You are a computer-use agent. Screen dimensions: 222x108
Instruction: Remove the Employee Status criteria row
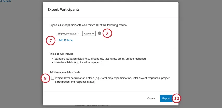[100, 33]
